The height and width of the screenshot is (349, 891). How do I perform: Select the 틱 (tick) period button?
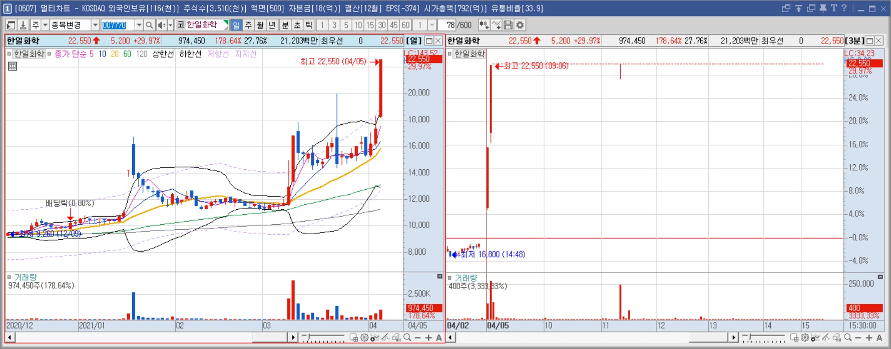coord(309,25)
